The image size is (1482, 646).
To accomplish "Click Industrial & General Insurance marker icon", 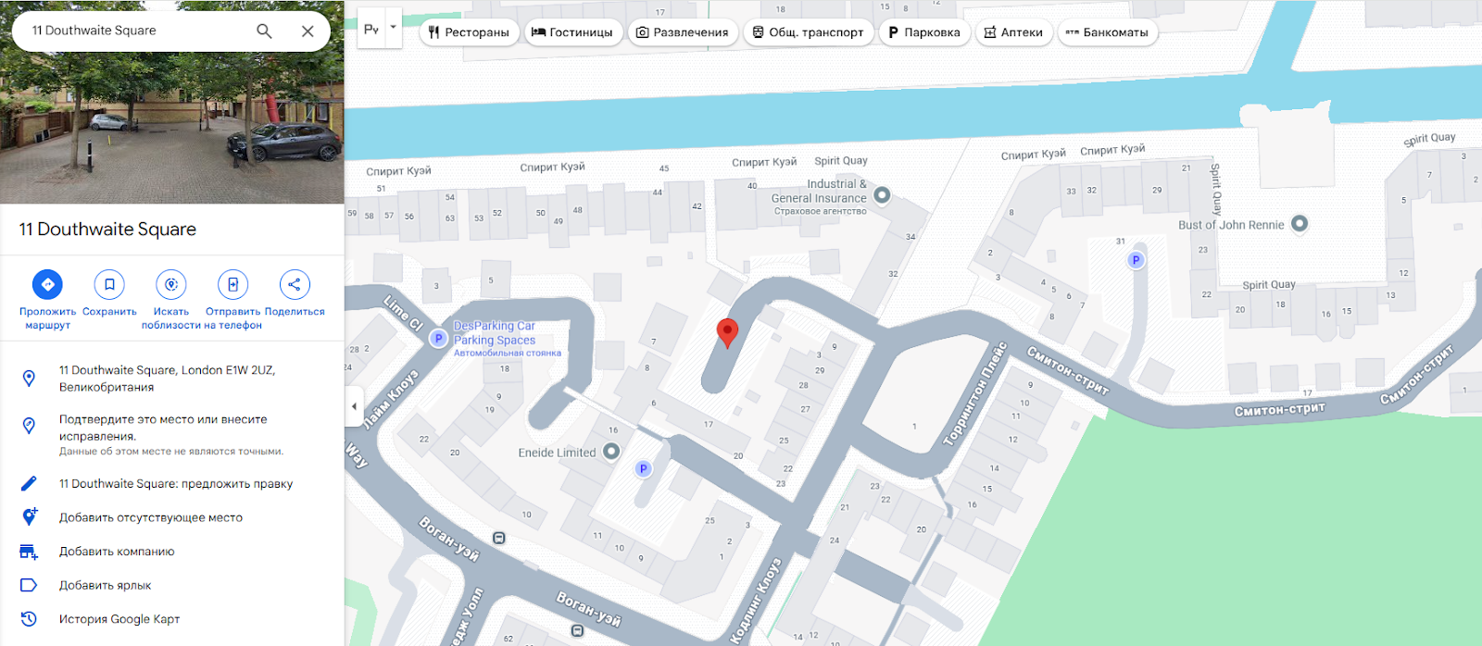I will click(883, 194).
